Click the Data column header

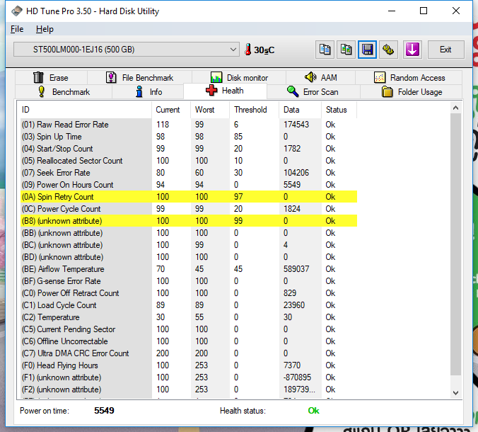click(300, 110)
